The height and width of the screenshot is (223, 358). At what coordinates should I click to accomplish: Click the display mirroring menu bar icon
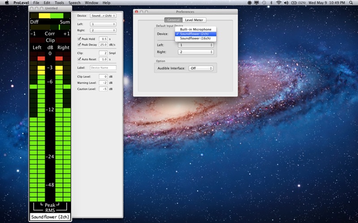pyautogui.click(x=256, y=3)
